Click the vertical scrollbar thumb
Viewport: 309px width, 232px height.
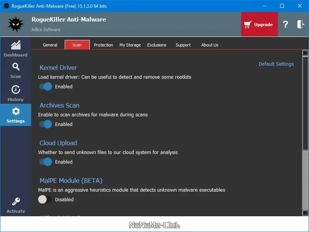tap(305, 103)
